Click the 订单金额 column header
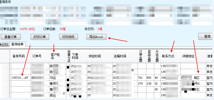This screenshot has width=214, height=100. point(142,56)
